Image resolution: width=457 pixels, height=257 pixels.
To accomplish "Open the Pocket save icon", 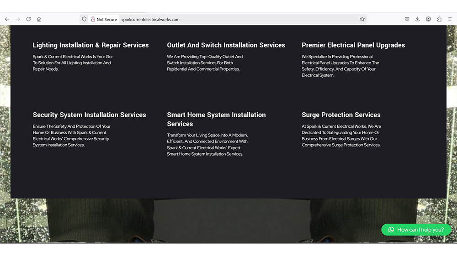I will [407, 19].
